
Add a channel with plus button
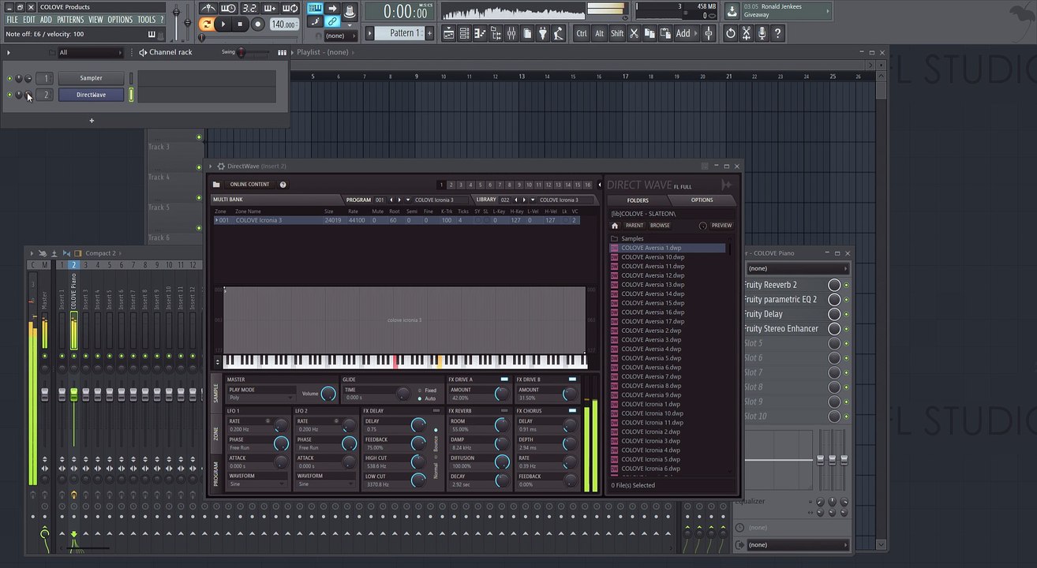click(x=92, y=121)
